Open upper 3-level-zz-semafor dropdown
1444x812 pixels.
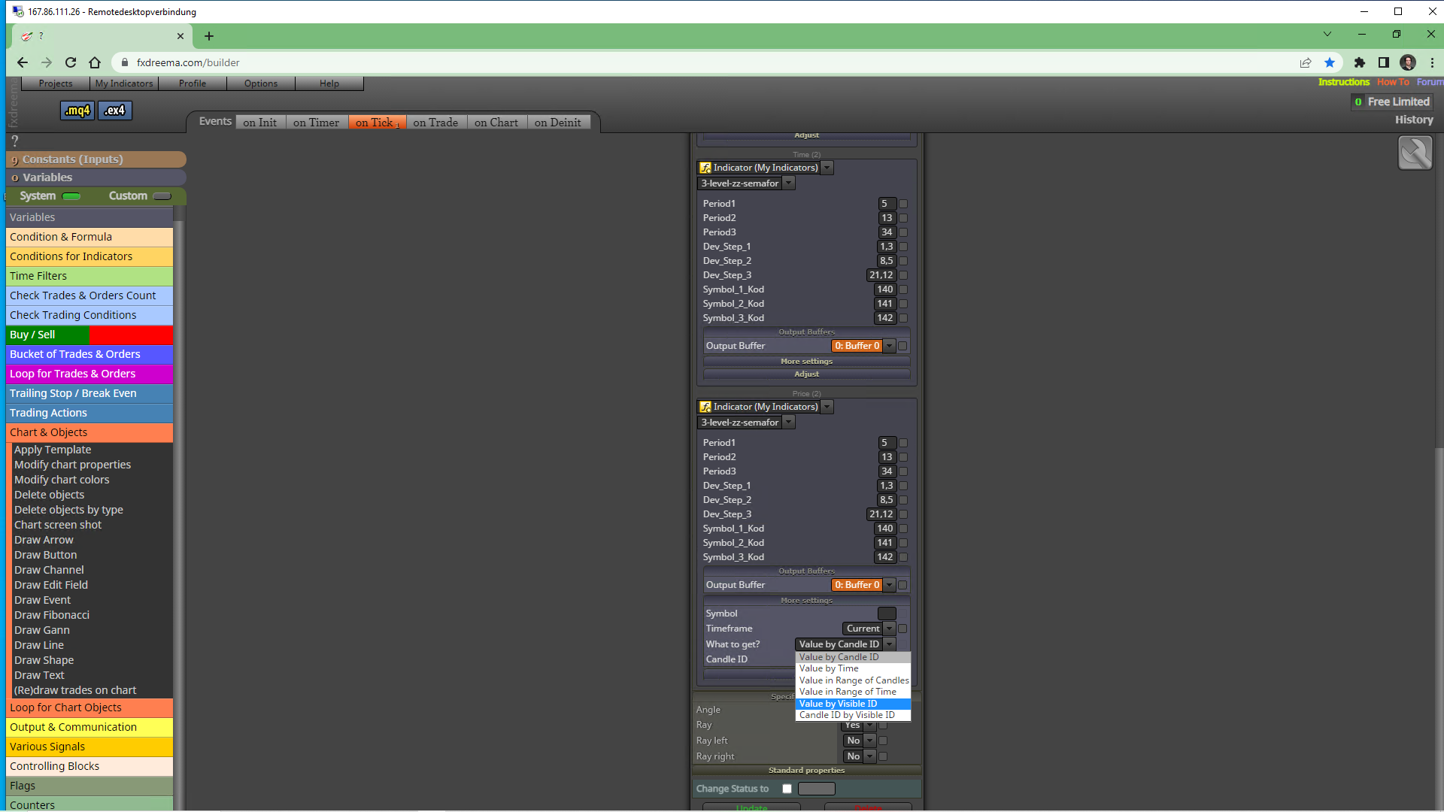click(x=788, y=183)
